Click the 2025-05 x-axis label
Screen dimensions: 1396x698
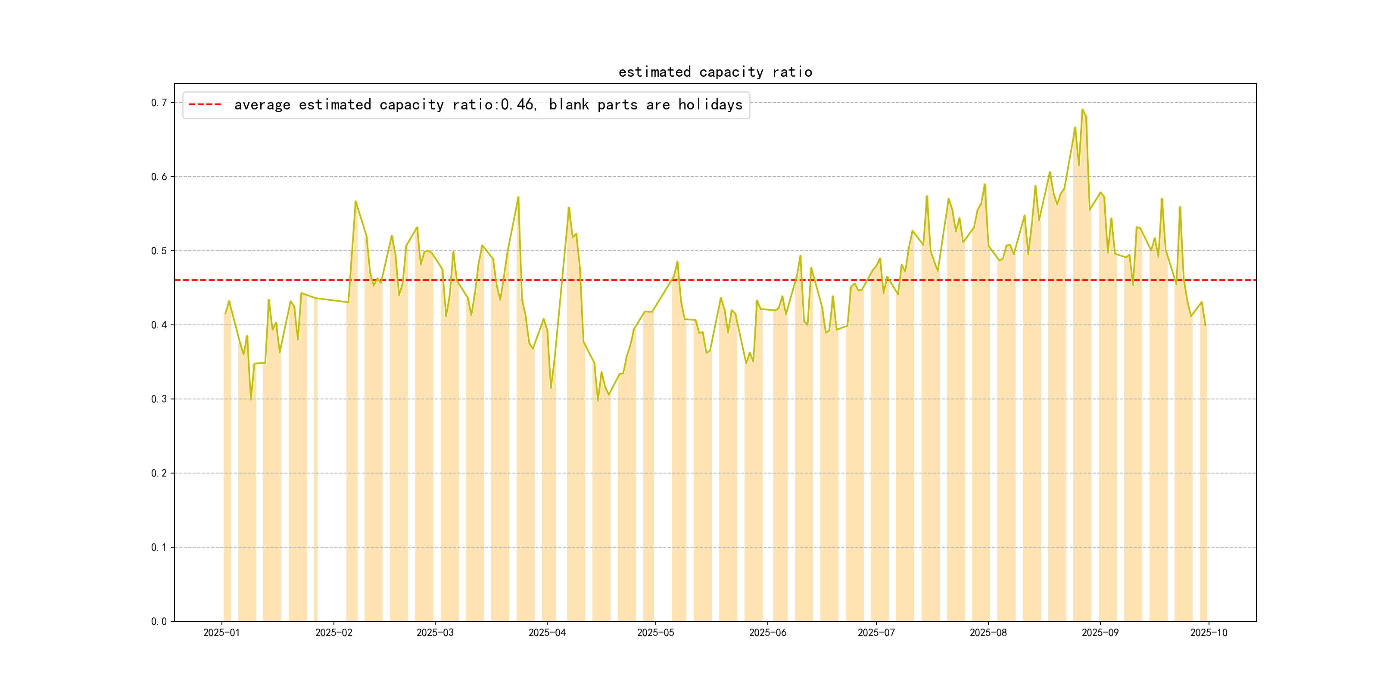coord(655,633)
